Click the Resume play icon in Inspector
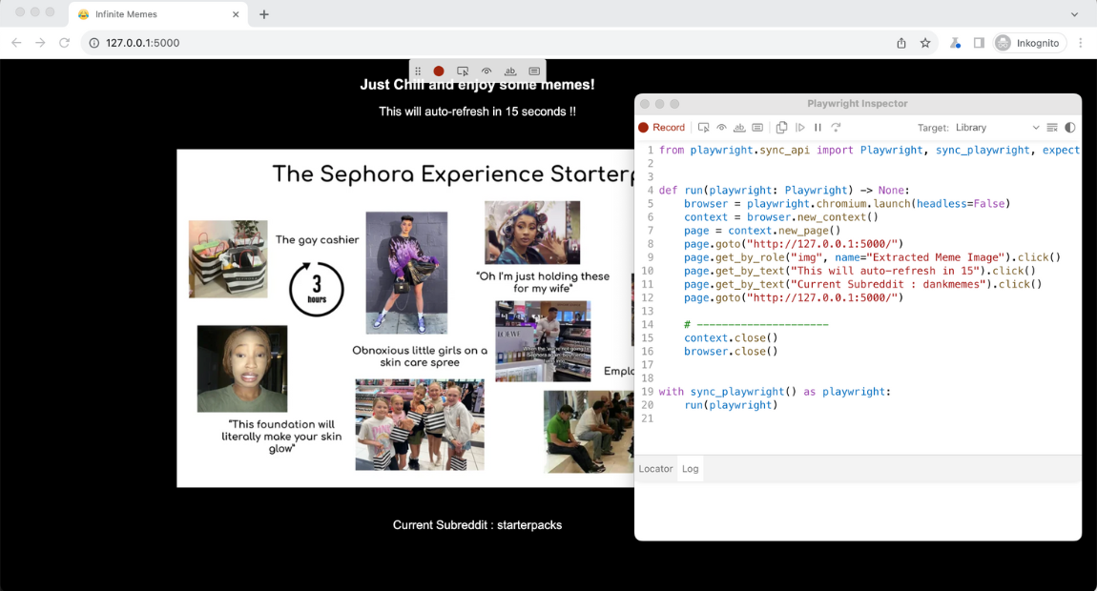The image size is (1097, 591). pyautogui.click(x=800, y=128)
